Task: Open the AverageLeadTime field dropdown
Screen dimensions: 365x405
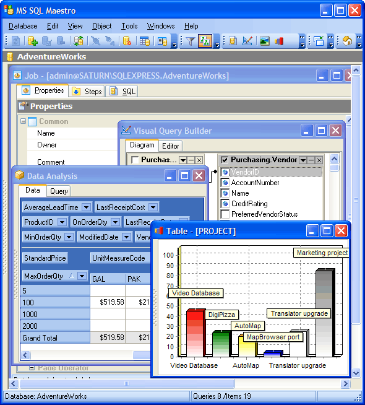Action: point(86,207)
